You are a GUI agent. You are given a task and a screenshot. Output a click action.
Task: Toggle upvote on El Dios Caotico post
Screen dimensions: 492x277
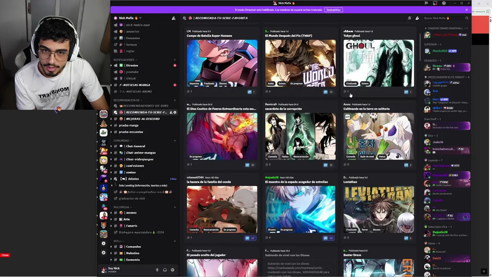coord(250,165)
